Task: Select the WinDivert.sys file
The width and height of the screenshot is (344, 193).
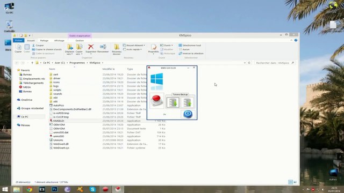Action: tap(59, 148)
